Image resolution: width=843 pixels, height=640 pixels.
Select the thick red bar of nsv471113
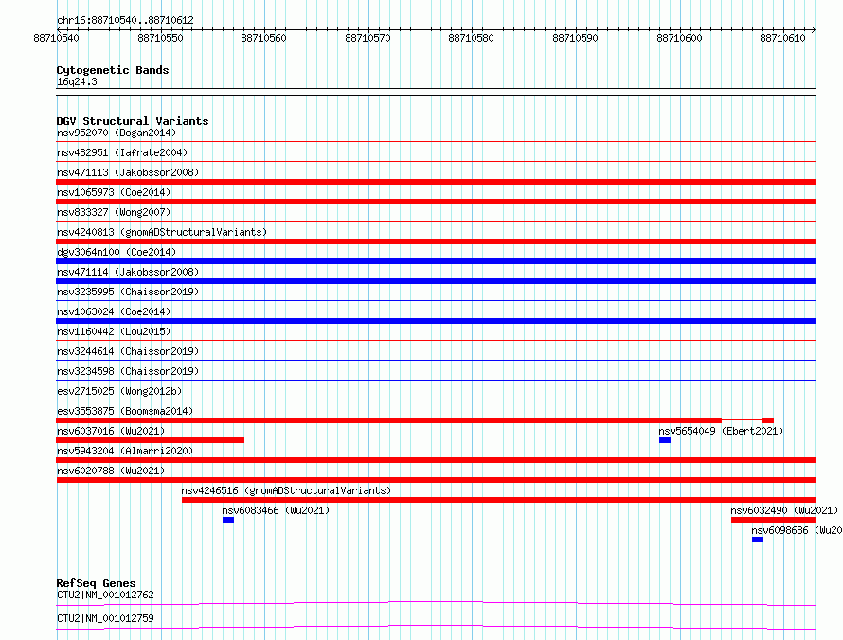[436, 182]
